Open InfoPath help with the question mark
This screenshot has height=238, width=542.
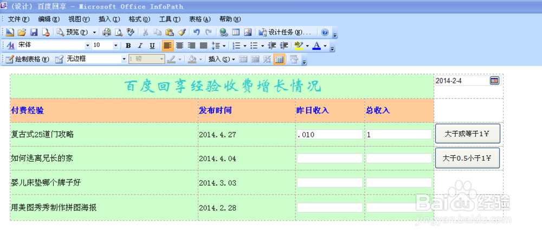(325, 32)
